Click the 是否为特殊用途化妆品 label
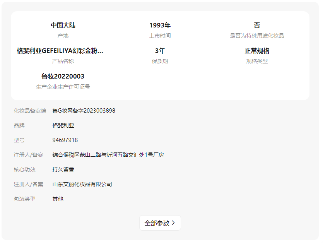The image size is (323, 243). [x=257, y=36]
